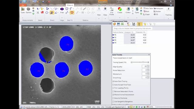Switch to the Measure tab
This screenshot has height=109, width=194.
70,5
